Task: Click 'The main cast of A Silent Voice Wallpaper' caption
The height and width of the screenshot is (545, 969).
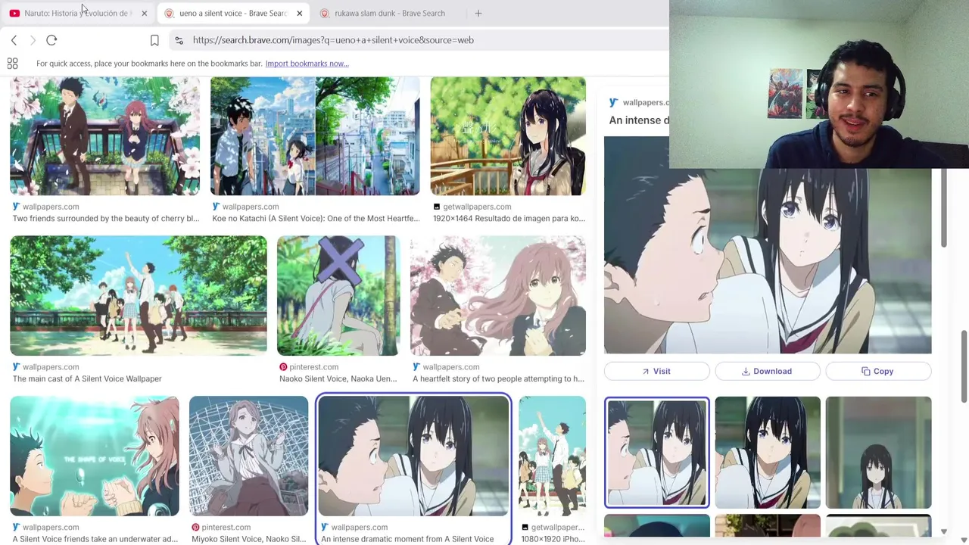Action: click(x=87, y=379)
